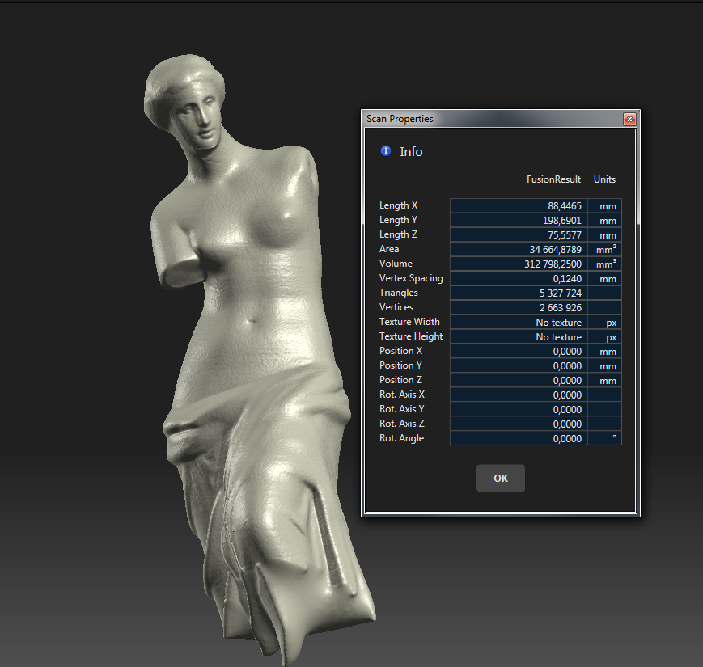Click the degree unit cell for Rot. Angle
Screen dimensions: 703x667
[605, 438]
